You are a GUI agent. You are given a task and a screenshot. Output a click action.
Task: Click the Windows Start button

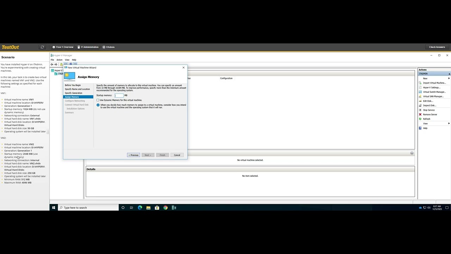(x=54, y=208)
